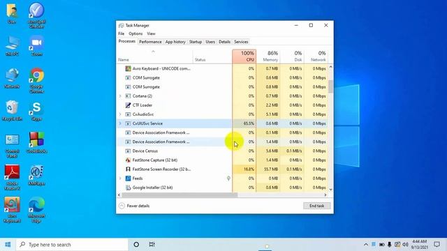This screenshot has width=447, height=251.
Task: Expand the CxAudioSvc process group
Action: point(120,114)
